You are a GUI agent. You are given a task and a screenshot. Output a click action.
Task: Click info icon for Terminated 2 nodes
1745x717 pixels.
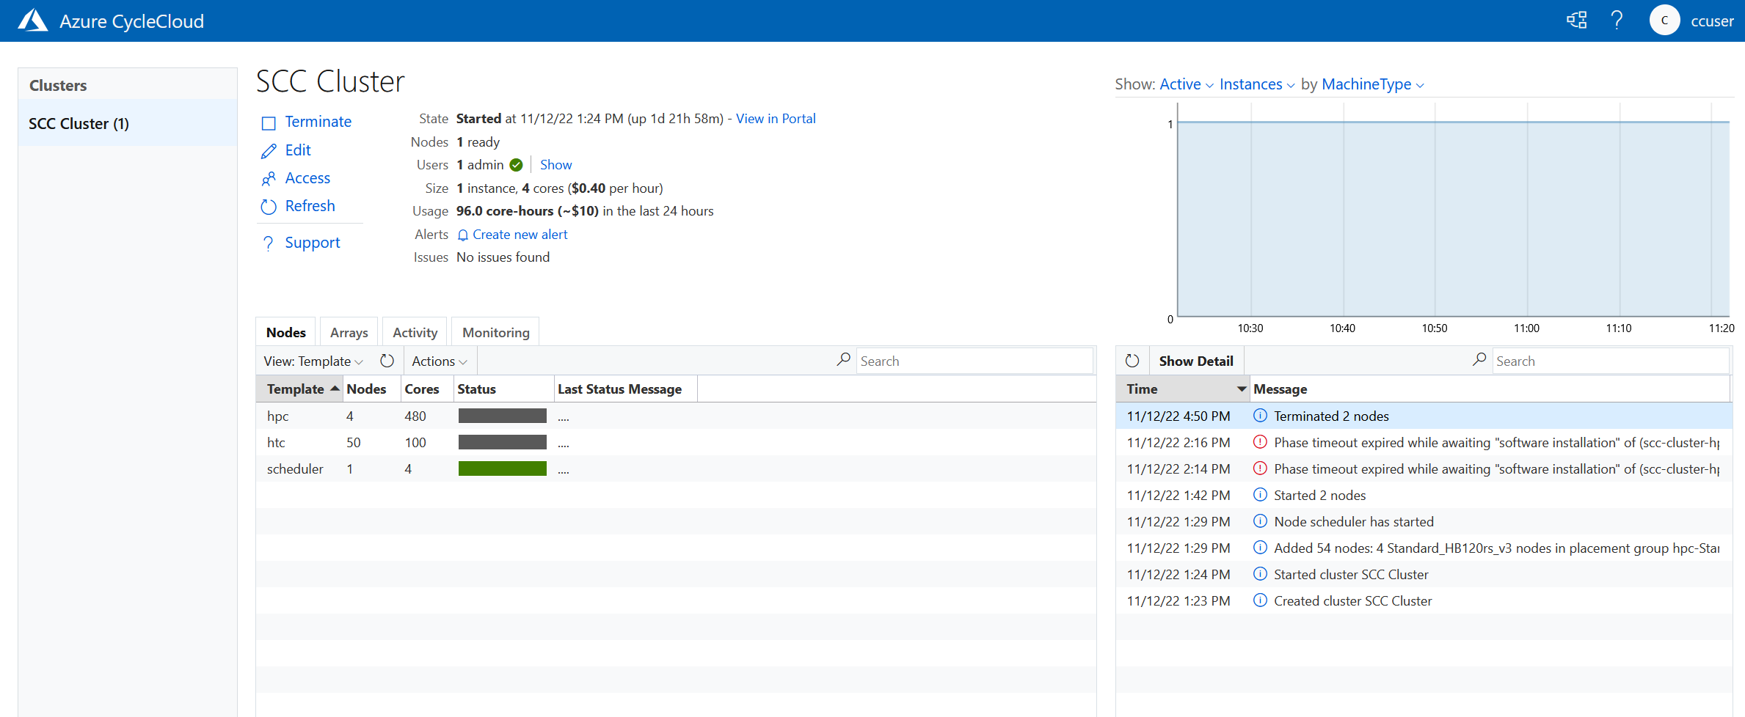1260,416
